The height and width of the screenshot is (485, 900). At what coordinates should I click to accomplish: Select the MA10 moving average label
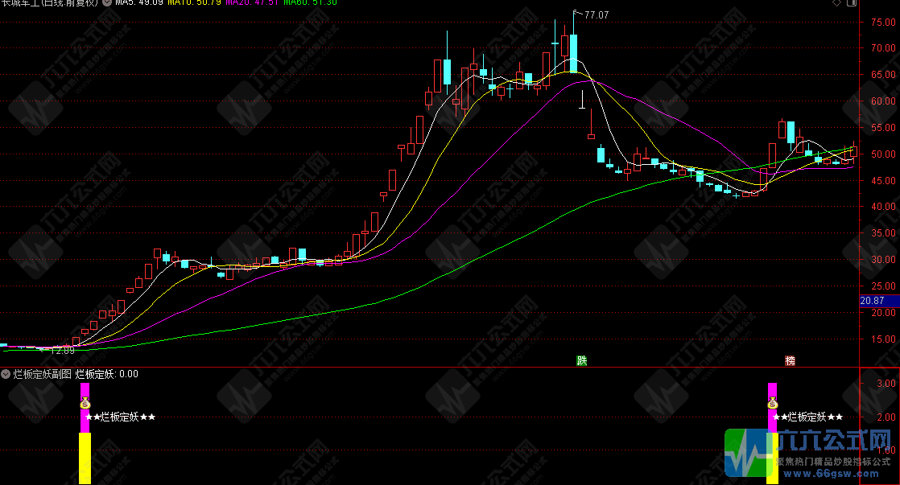[x=194, y=3]
